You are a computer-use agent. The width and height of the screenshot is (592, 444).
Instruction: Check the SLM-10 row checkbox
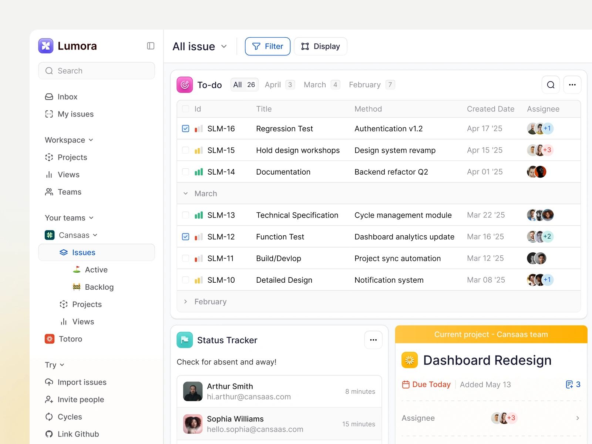click(186, 280)
